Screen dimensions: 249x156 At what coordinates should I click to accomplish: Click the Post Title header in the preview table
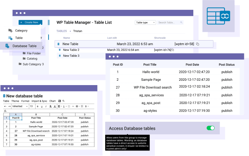tap(150, 65)
